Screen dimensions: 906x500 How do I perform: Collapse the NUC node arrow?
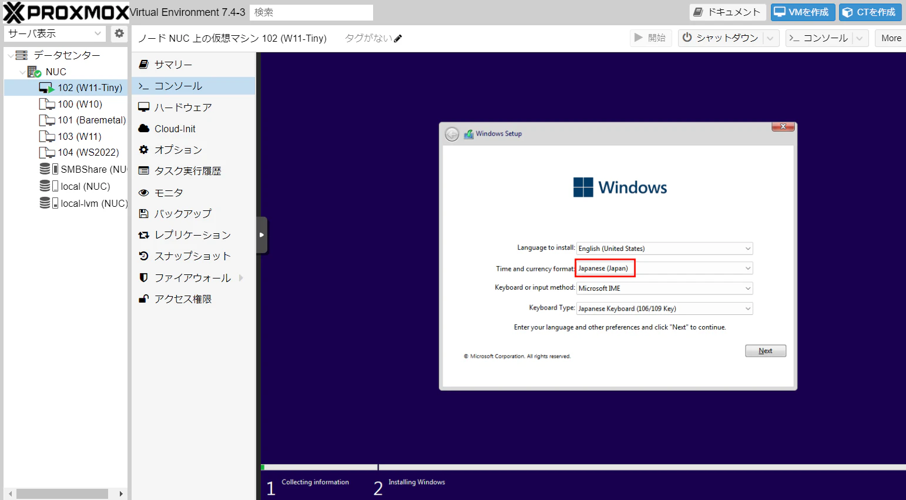(x=22, y=72)
